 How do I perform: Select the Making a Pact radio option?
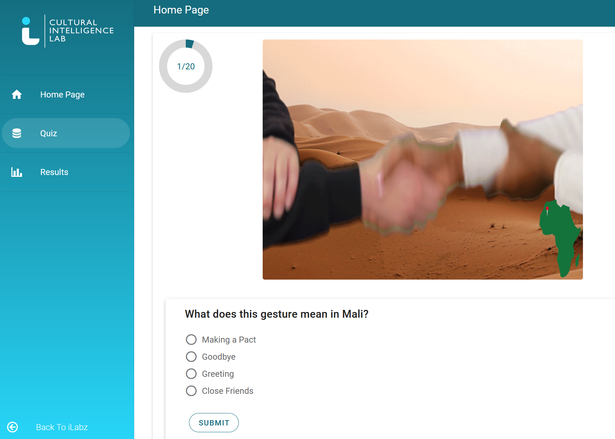tap(191, 339)
